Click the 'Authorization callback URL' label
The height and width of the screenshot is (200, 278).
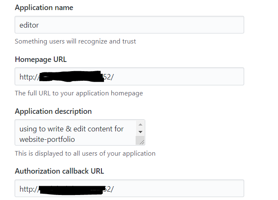tap(59, 171)
